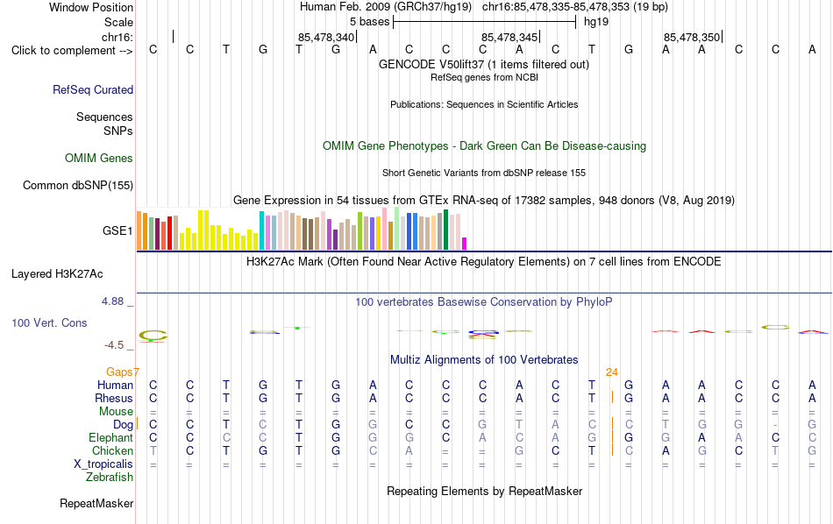The height and width of the screenshot is (524, 833).
Task: Click the H3K27Ac Mark ENCODE title
Action: click(483, 262)
